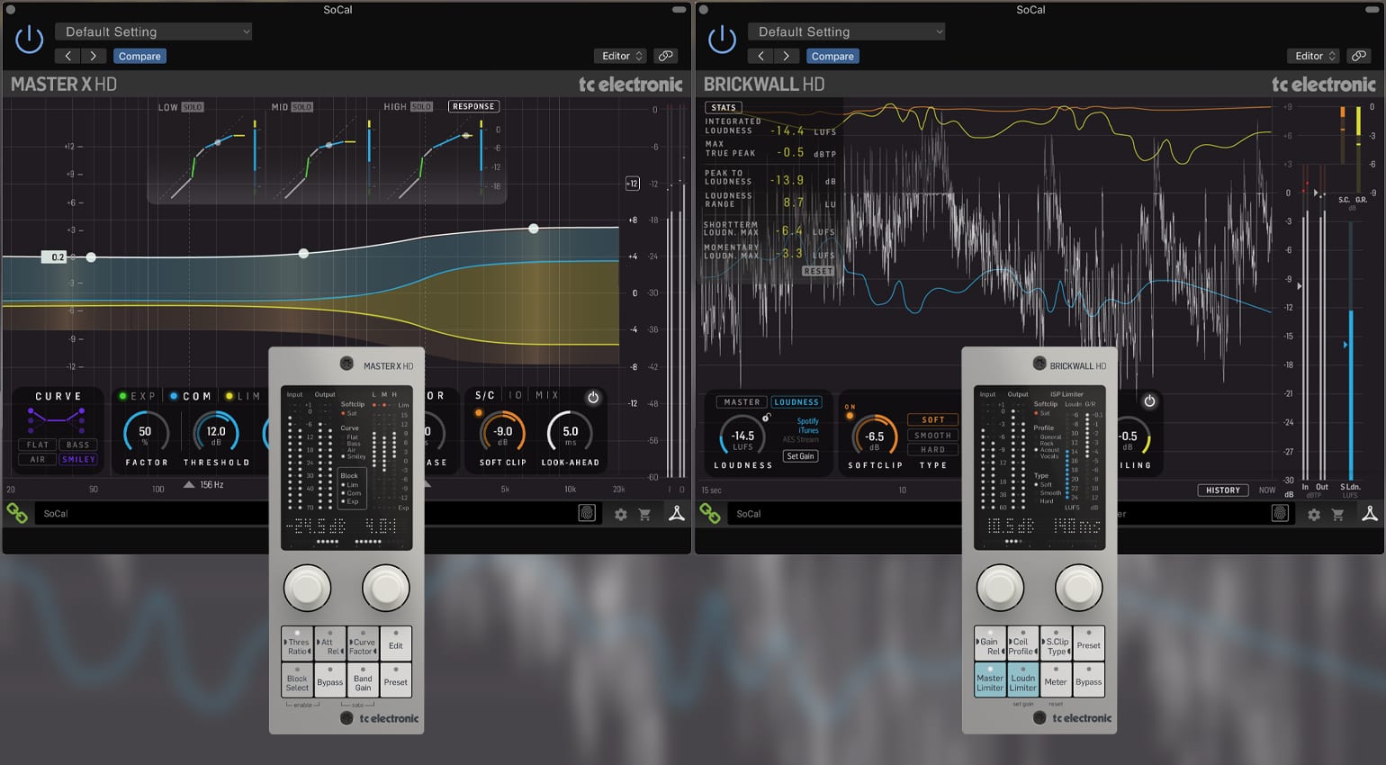Click green chain icon in Brickwall HD footer

710,513
